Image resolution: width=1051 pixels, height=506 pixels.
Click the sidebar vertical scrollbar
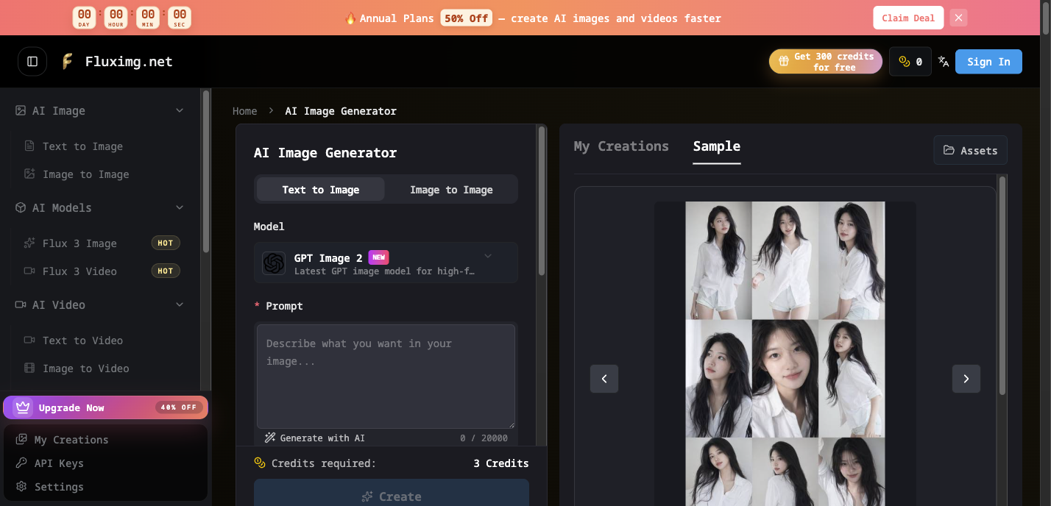[x=206, y=171]
